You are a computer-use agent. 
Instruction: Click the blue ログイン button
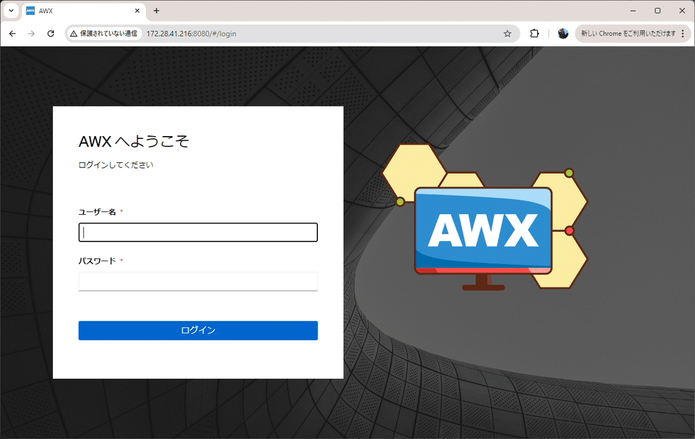point(198,330)
